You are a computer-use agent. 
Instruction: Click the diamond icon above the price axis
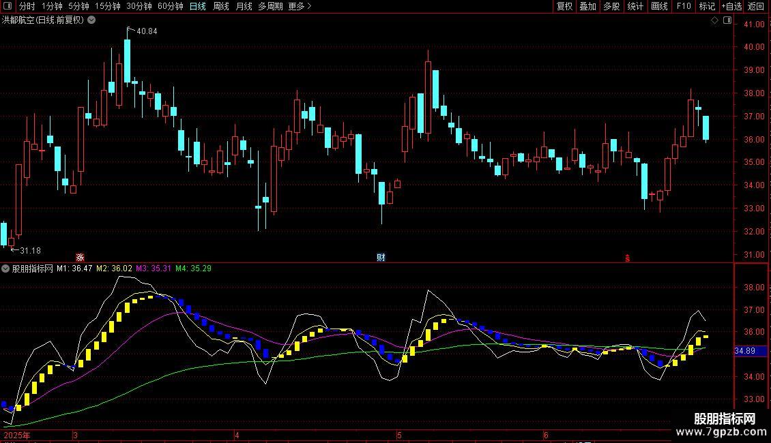click(715, 20)
